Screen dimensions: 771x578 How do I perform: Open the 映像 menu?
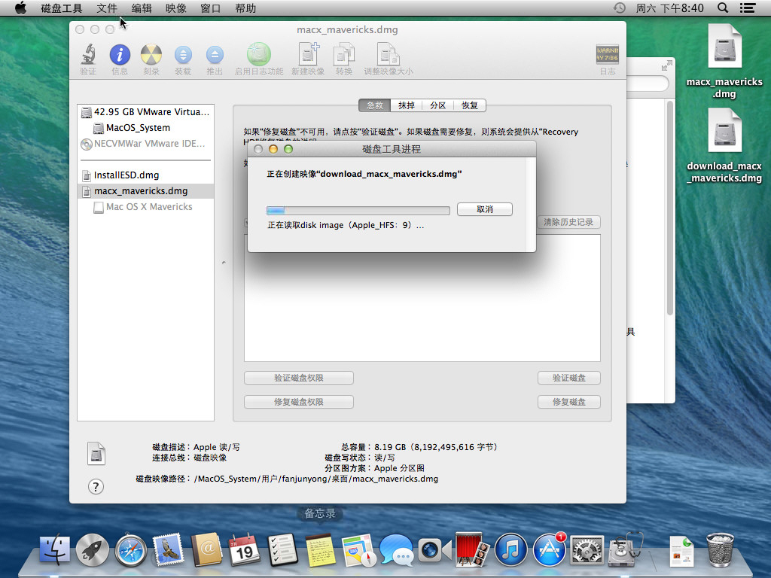click(176, 8)
